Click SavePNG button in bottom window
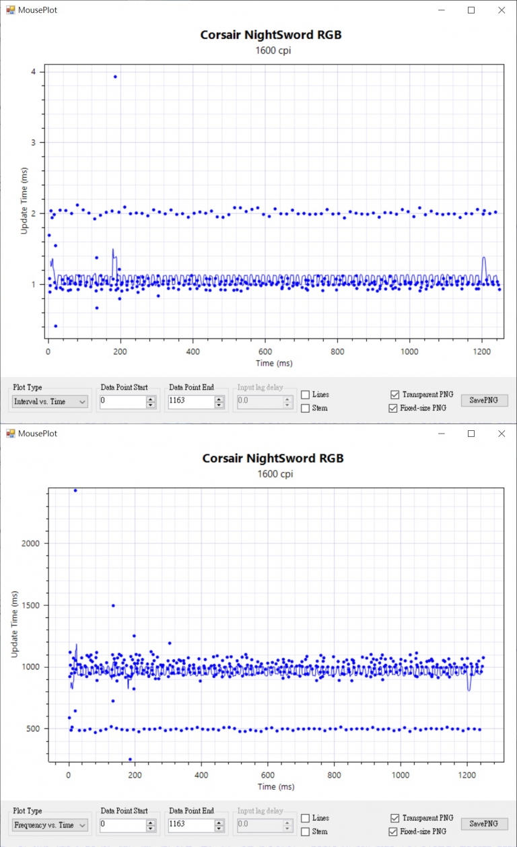517x847 pixels. [x=484, y=823]
